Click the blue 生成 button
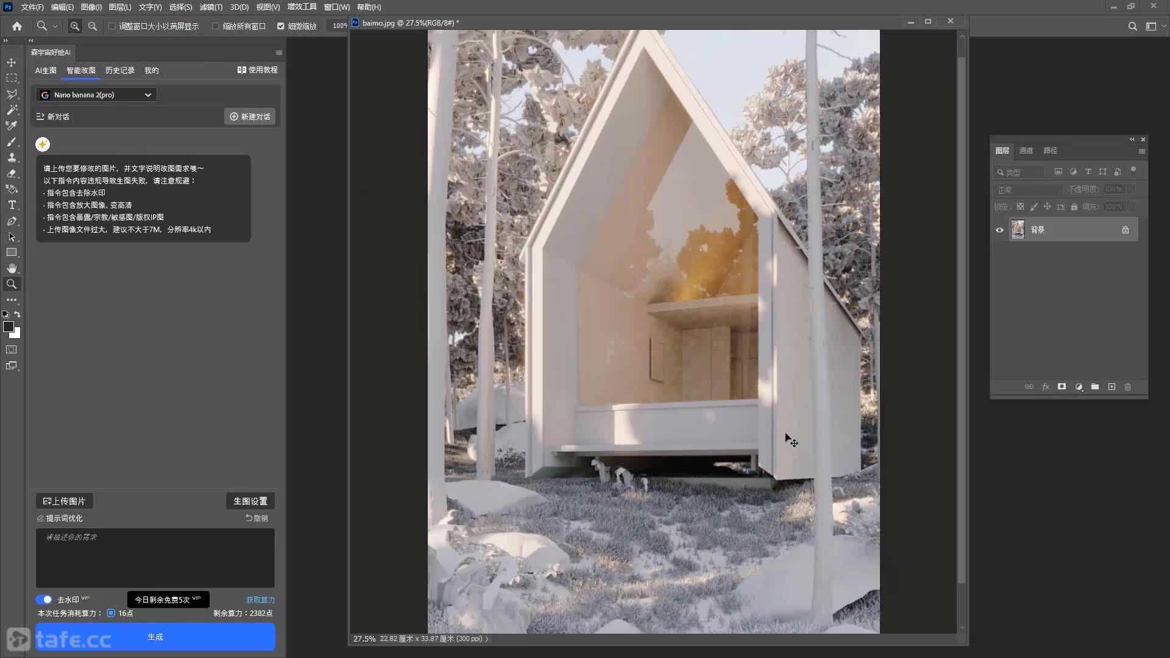The image size is (1170, 658). pos(155,637)
